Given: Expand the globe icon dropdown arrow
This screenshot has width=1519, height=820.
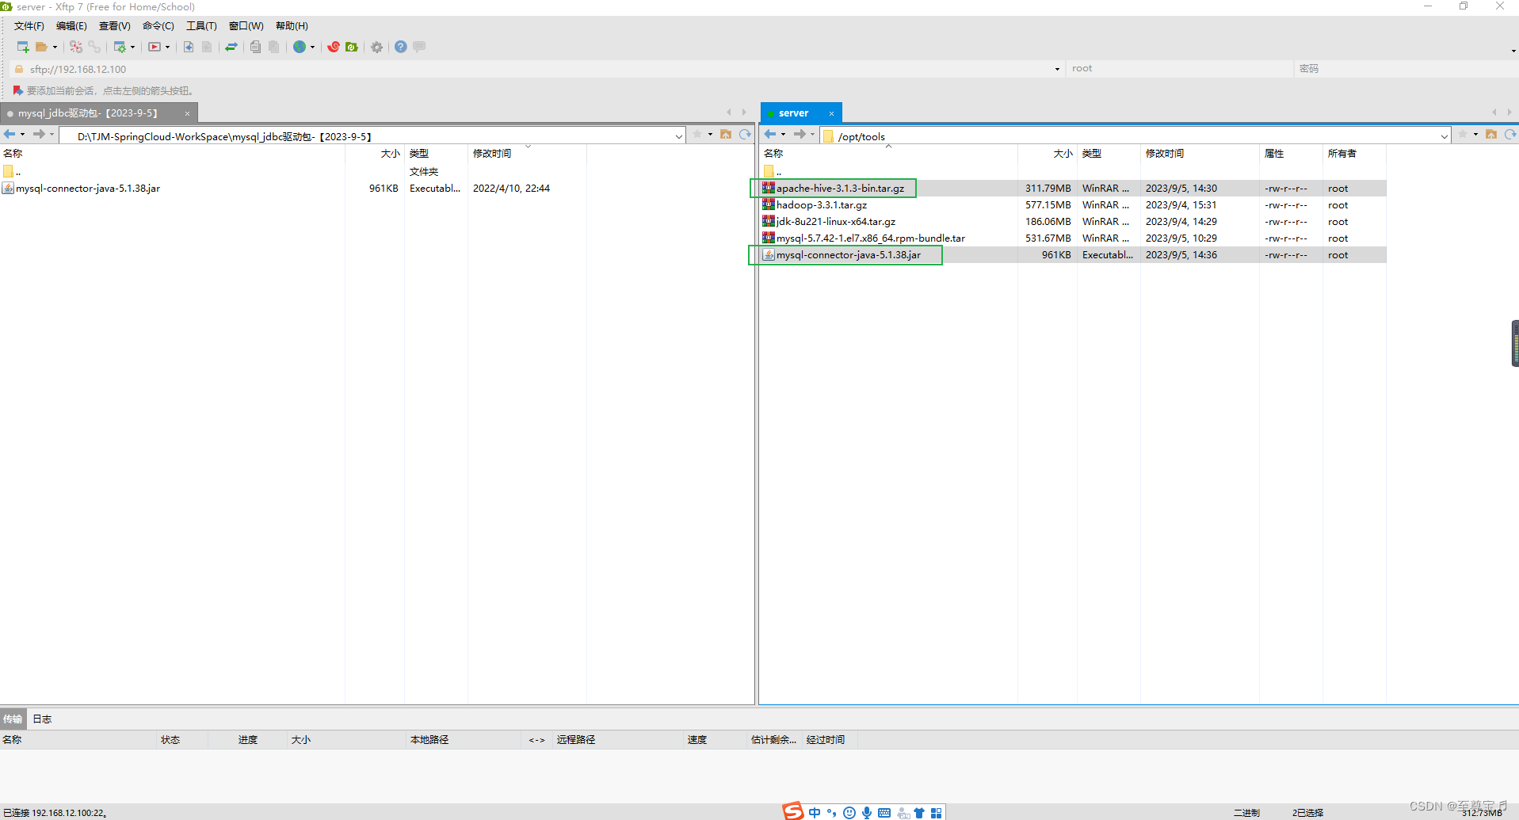Looking at the screenshot, I should coord(312,48).
